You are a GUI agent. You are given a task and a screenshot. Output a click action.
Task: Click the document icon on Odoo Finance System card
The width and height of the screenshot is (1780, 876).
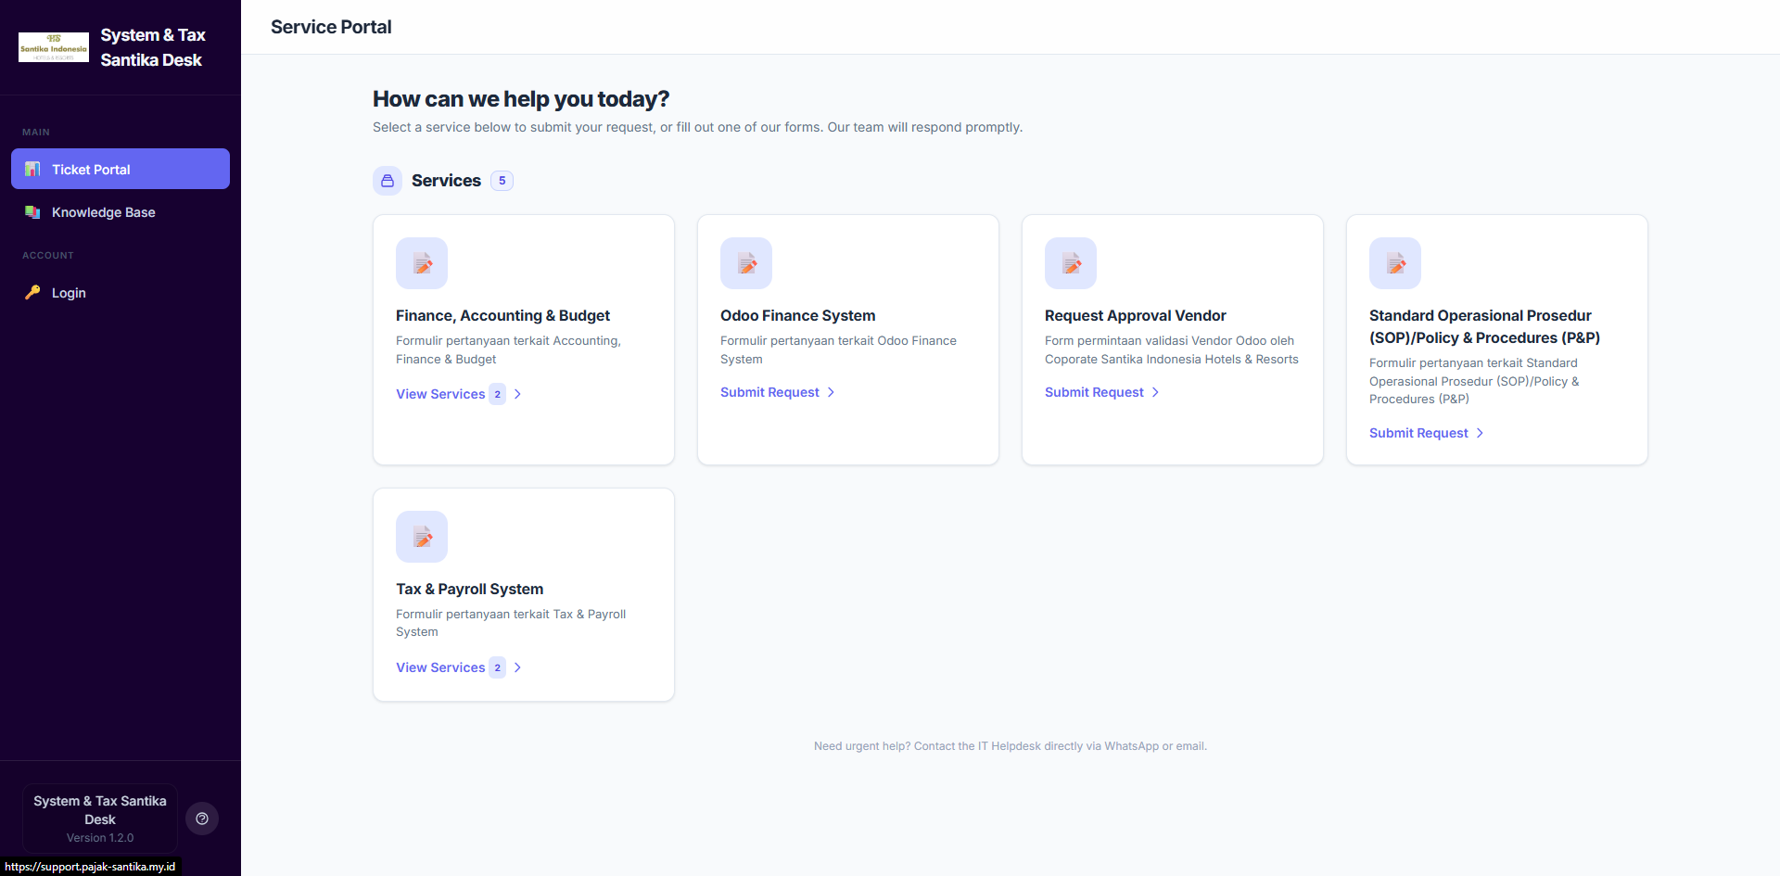[x=746, y=263]
